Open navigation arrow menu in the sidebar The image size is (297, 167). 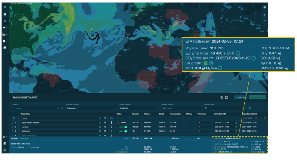coord(5,28)
